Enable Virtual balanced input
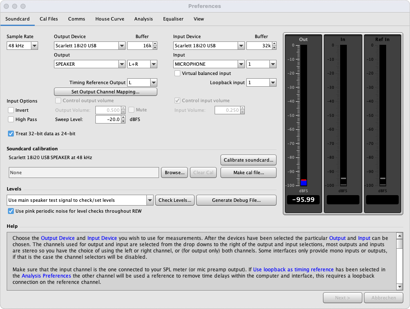The image size is (410, 309). [177, 73]
